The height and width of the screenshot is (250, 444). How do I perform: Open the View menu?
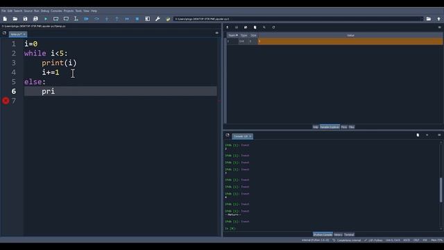click(86, 11)
